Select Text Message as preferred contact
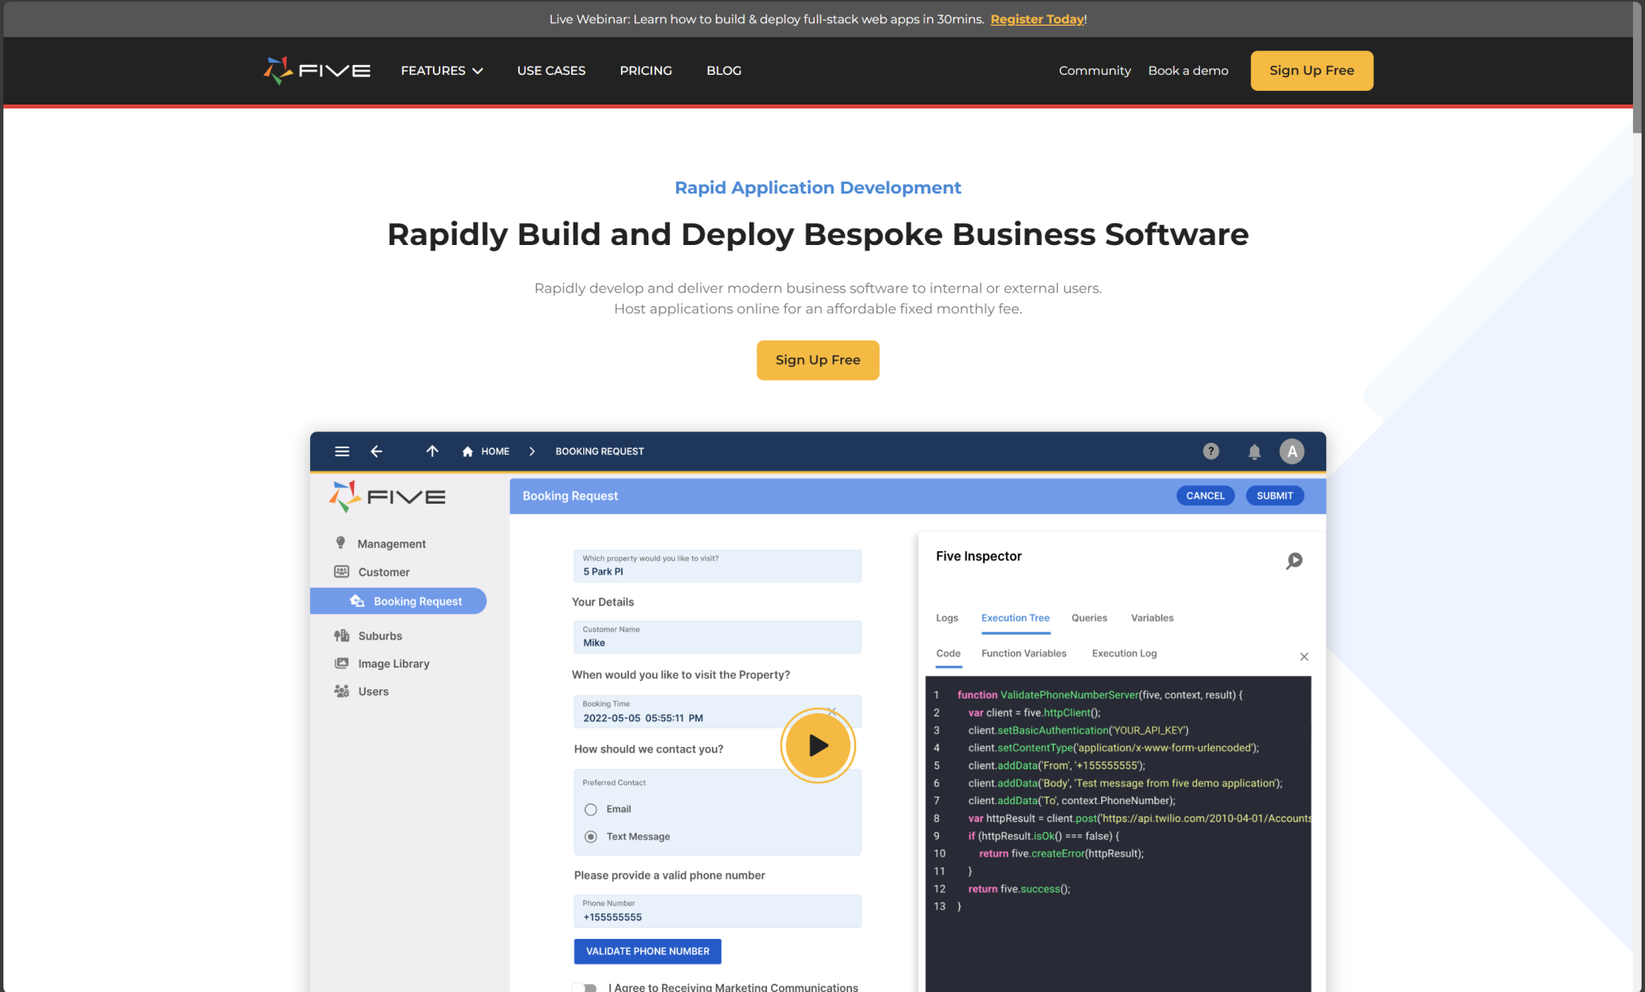Screen dimensions: 1645x992 (x=590, y=836)
